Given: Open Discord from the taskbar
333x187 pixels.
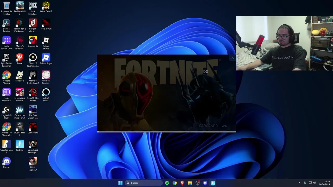Looking at the screenshot, I should pyautogui.click(x=205, y=183).
